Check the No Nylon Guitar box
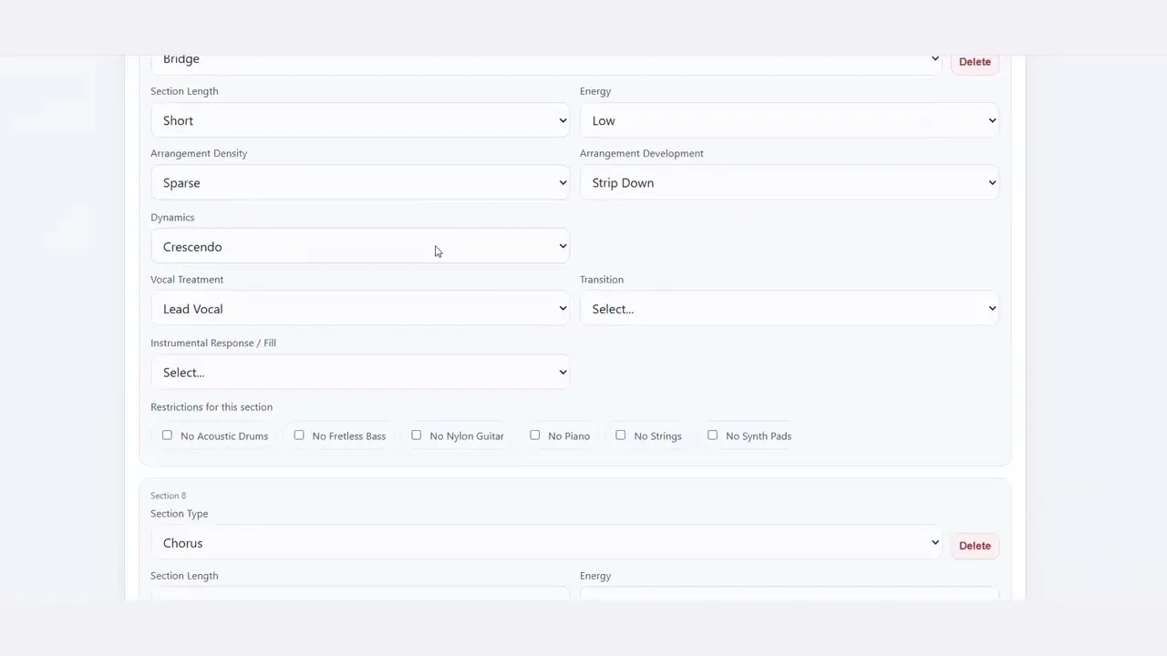 point(417,436)
